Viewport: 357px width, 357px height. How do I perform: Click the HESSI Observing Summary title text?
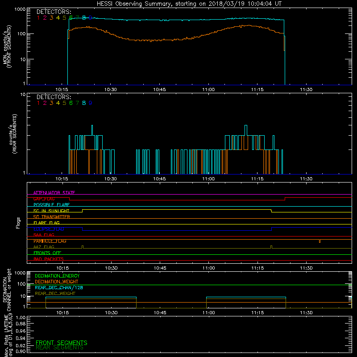(189, 4)
